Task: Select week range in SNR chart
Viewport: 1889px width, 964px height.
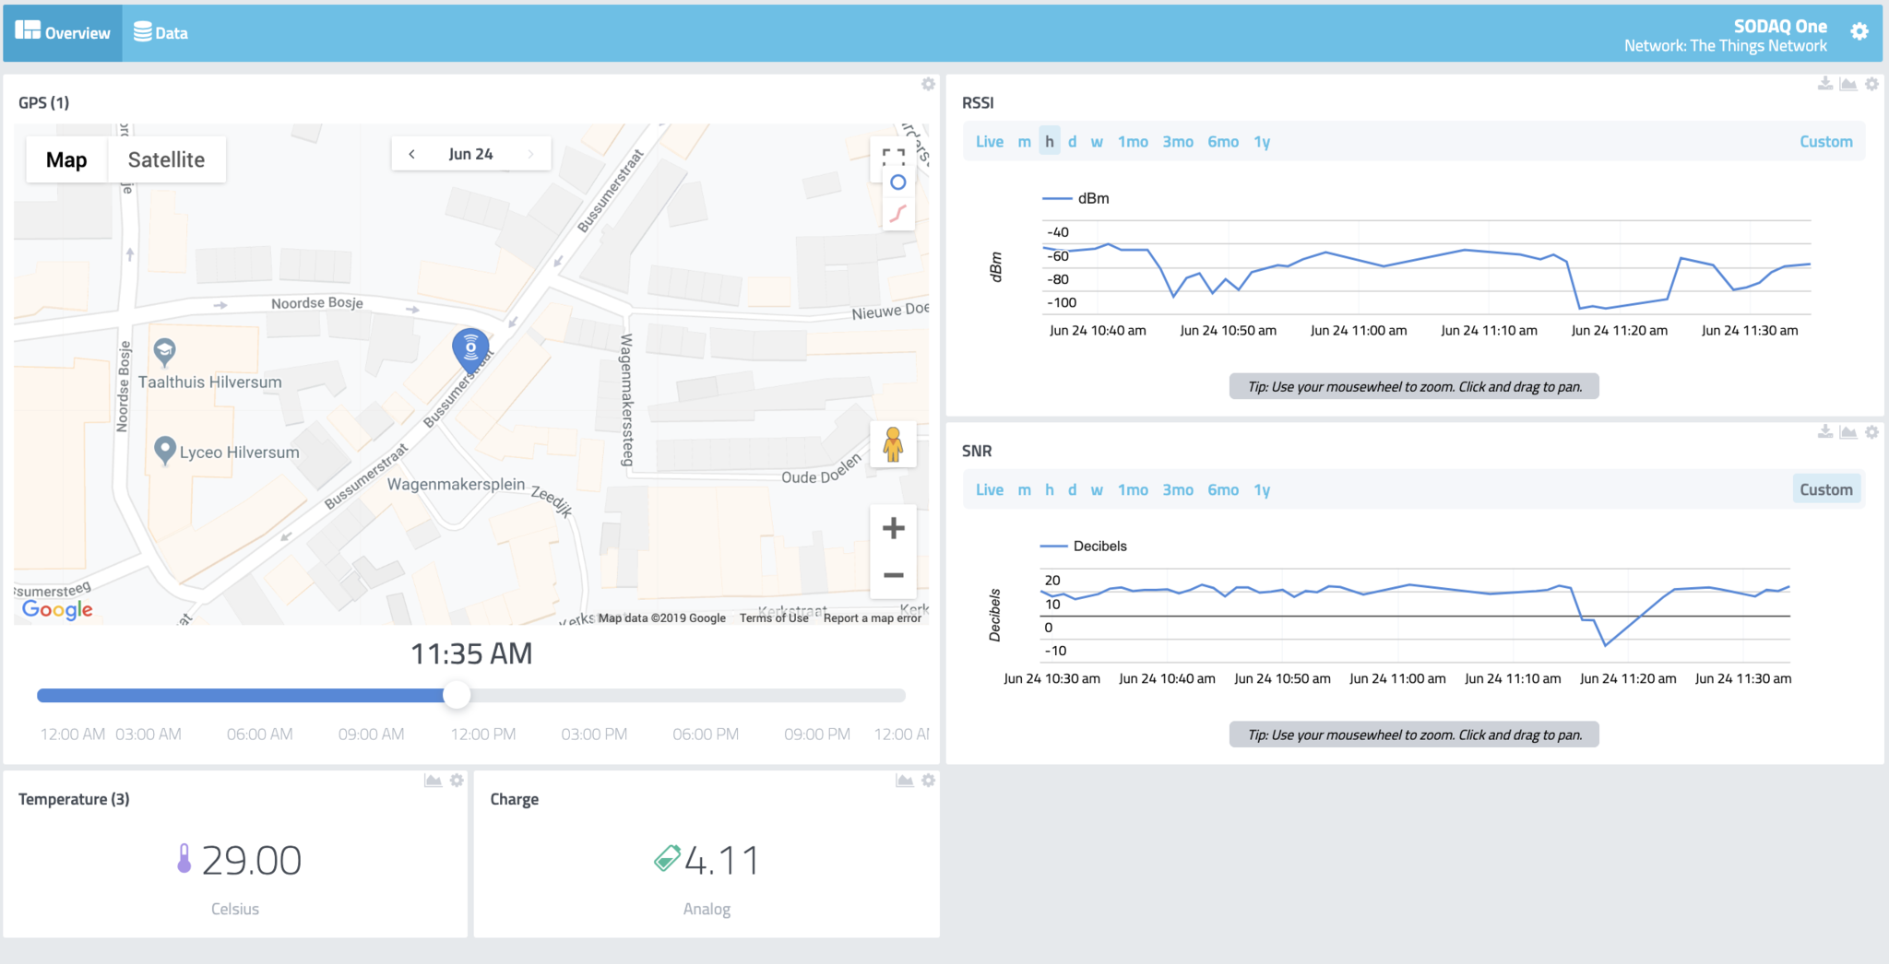Action: [1097, 489]
